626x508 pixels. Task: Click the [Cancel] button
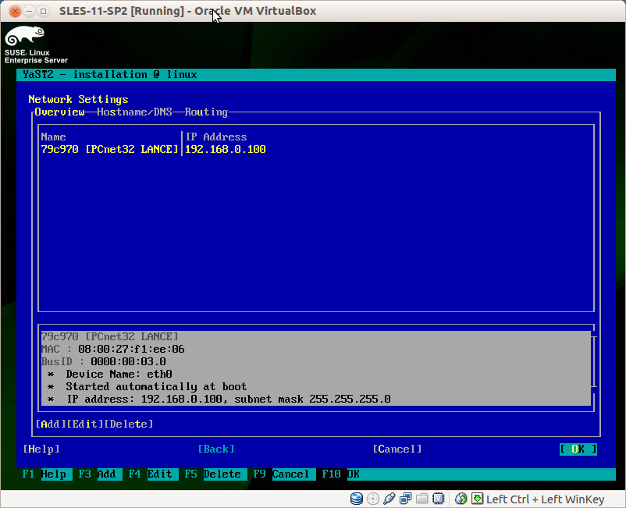click(397, 449)
